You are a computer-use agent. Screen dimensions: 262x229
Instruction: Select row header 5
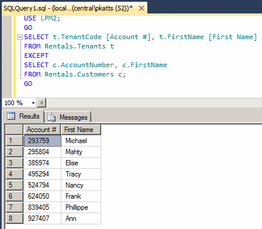(x=14, y=185)
